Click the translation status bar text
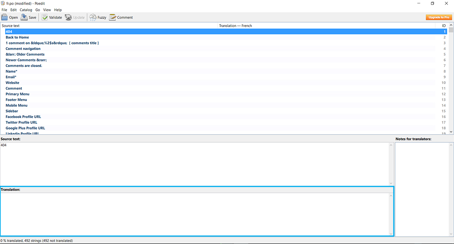The width and height of the screenshot is (454, 244). tap(37, 241)
